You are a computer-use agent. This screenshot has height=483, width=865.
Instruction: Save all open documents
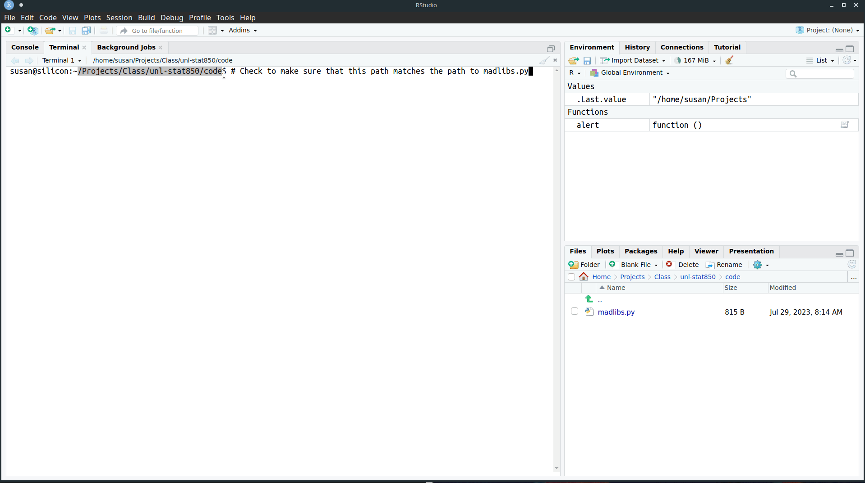click(x=86, y=30)
